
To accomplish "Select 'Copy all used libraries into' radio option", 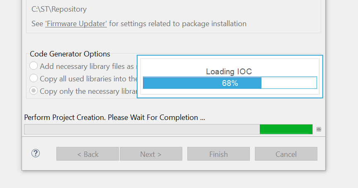I will point(34,78).
